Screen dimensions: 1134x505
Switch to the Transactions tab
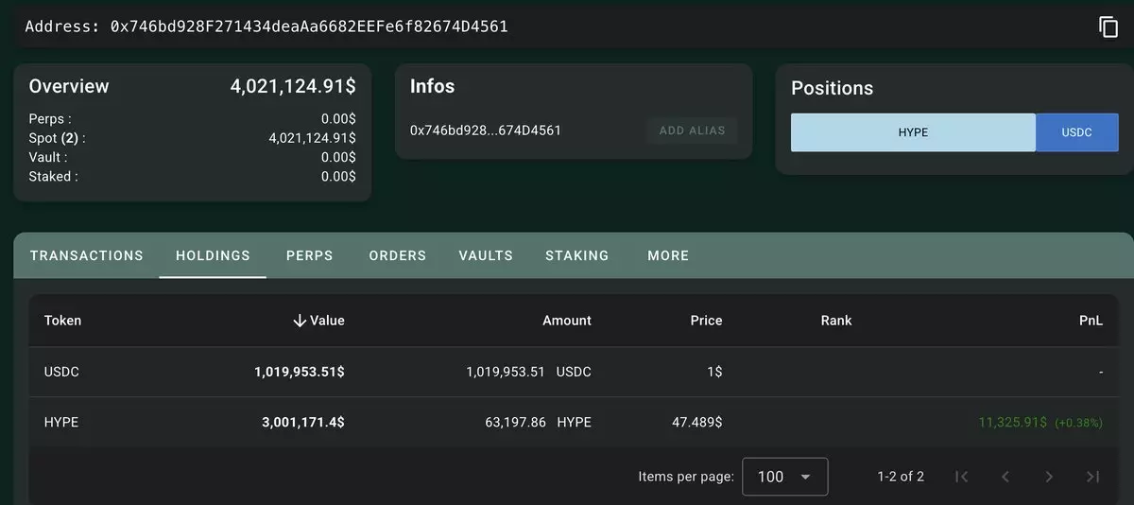point(87,255)
